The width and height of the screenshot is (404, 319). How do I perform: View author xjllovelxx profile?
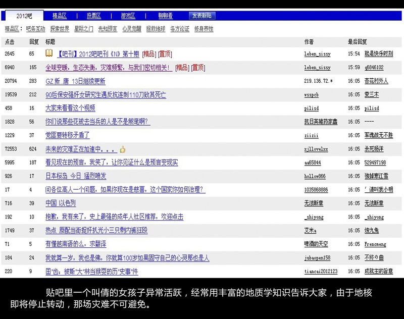click(316, 149)
